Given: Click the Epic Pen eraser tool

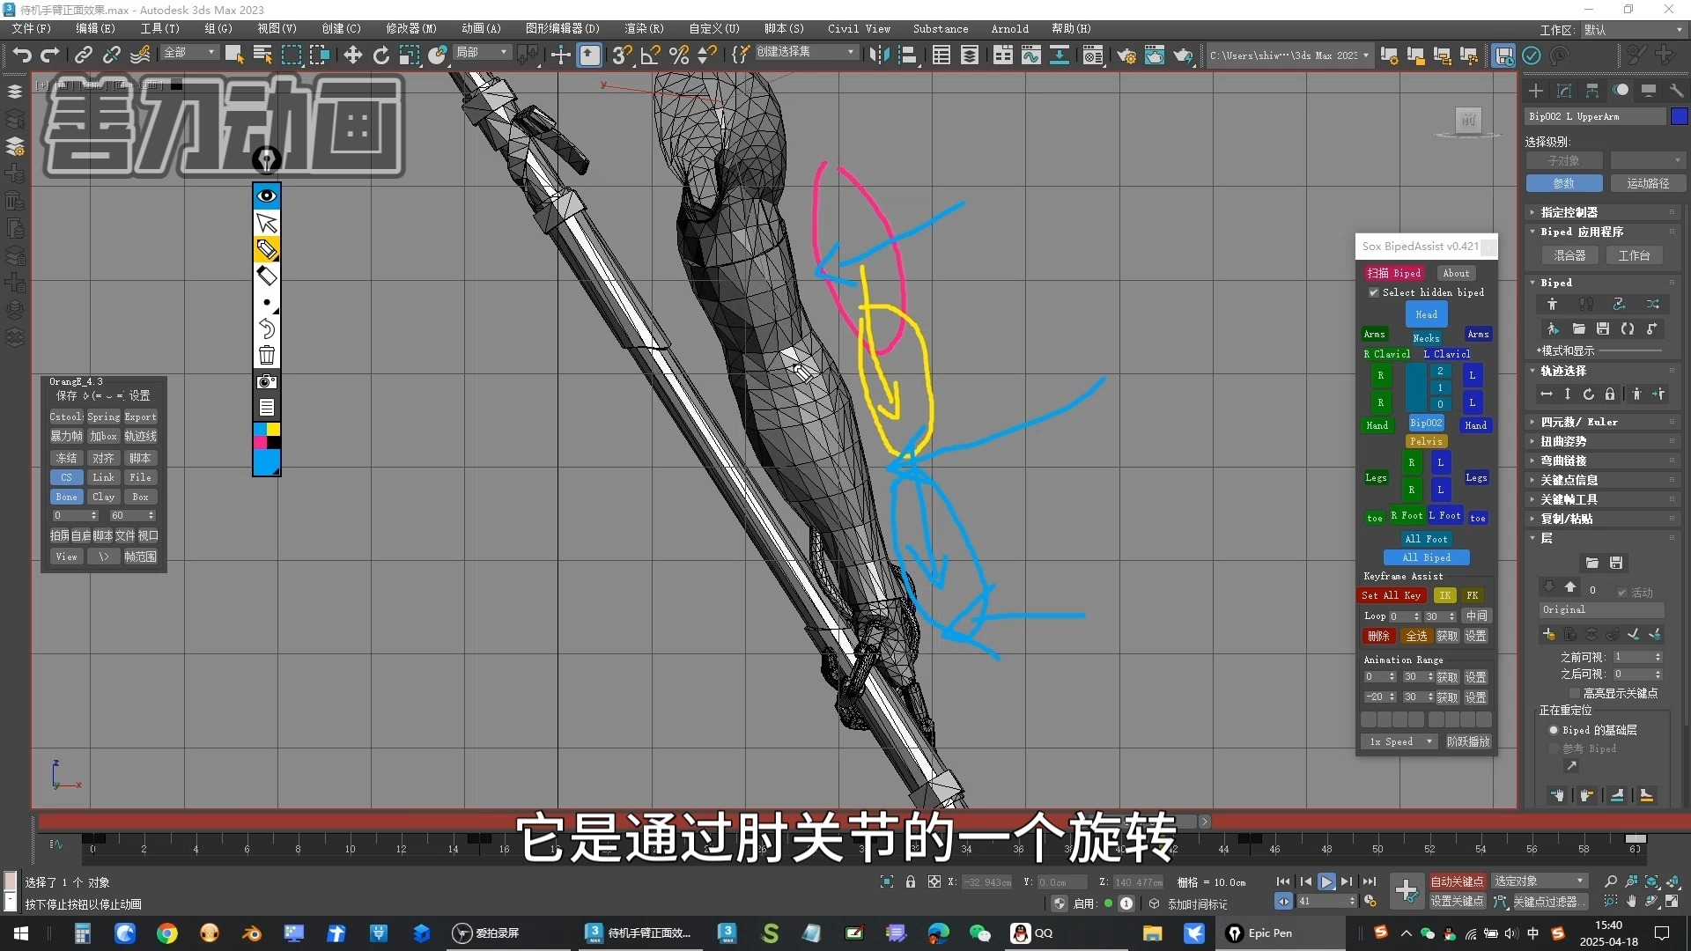Looking at the screenshot, I should click(267, 276).
